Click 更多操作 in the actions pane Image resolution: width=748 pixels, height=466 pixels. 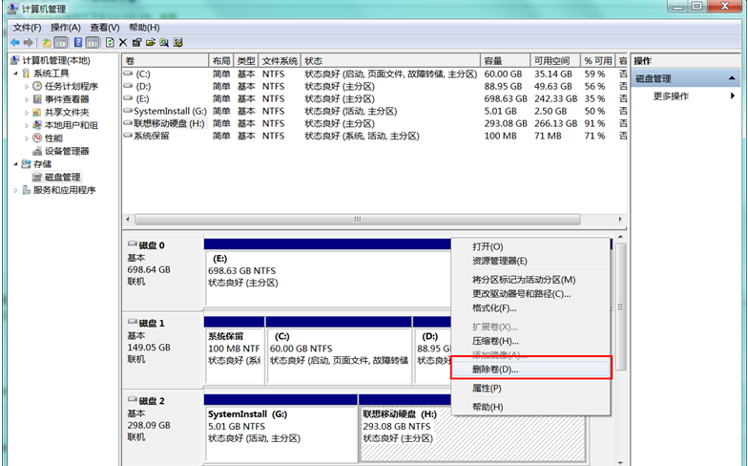pyautogui.click(x=671, y=96)
